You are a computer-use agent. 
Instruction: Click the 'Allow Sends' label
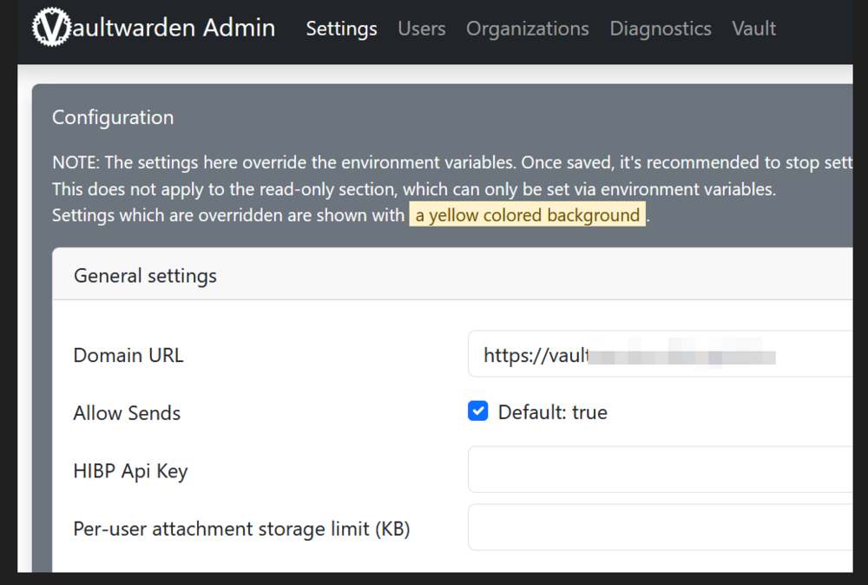tap(127, 413)
